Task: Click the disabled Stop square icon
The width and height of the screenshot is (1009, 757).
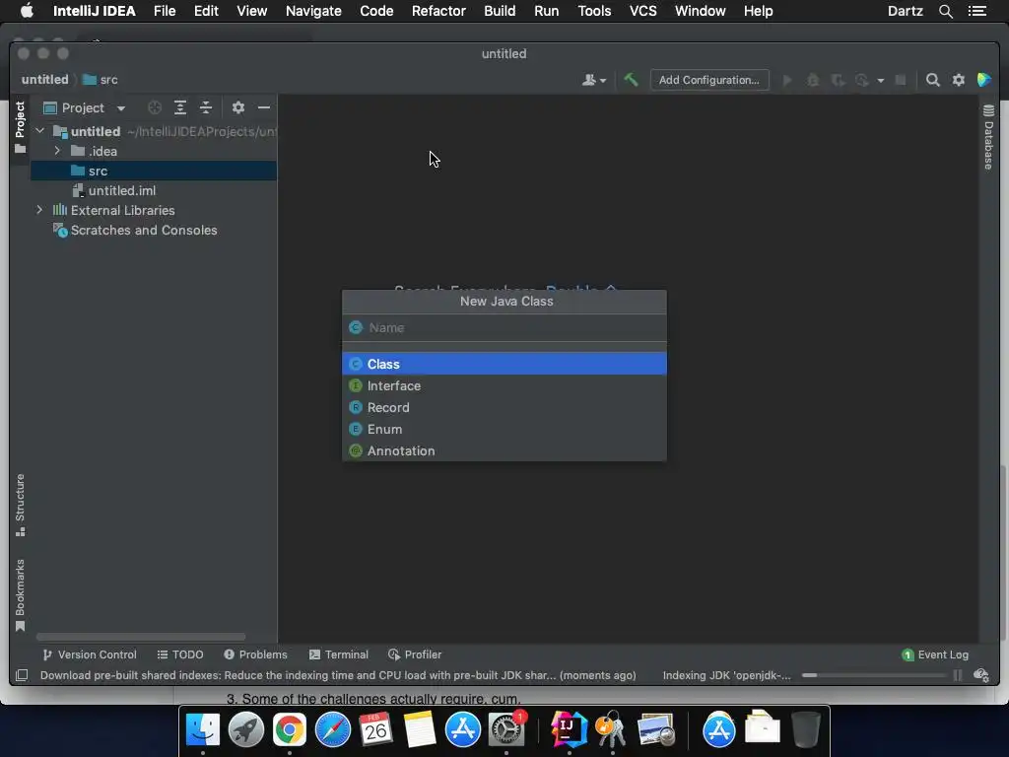Action: [x=901, y=80]
